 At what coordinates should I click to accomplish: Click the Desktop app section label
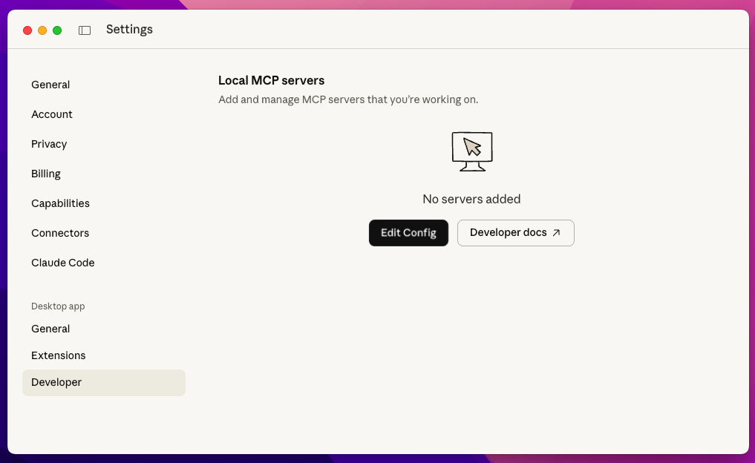[58, 306]
